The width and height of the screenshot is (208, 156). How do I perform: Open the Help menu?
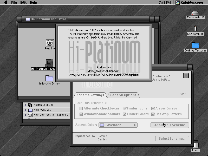click(34, 3)
